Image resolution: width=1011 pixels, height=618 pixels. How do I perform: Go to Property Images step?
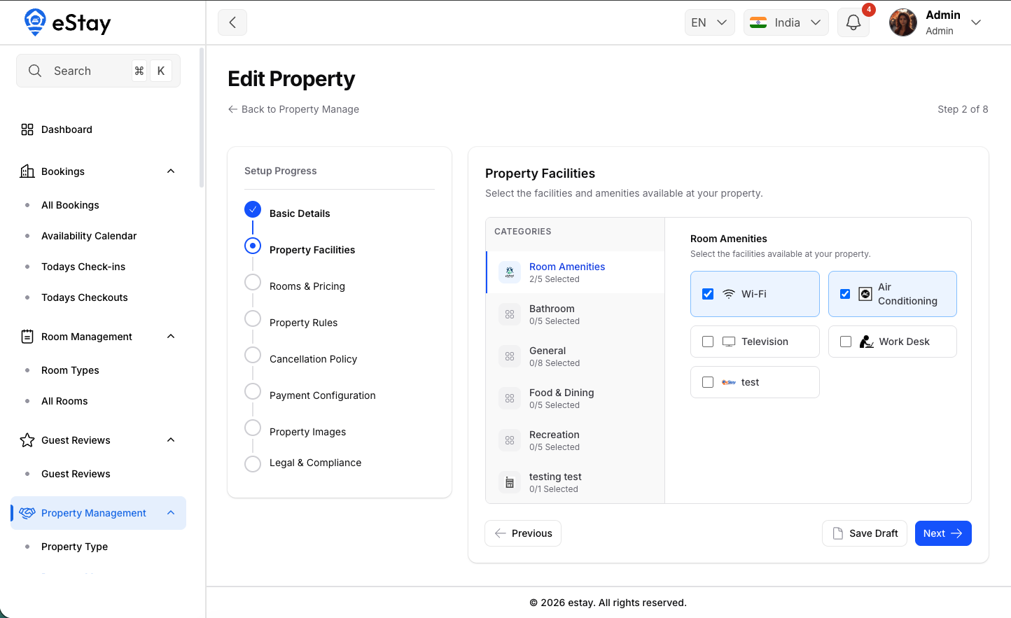307,432
